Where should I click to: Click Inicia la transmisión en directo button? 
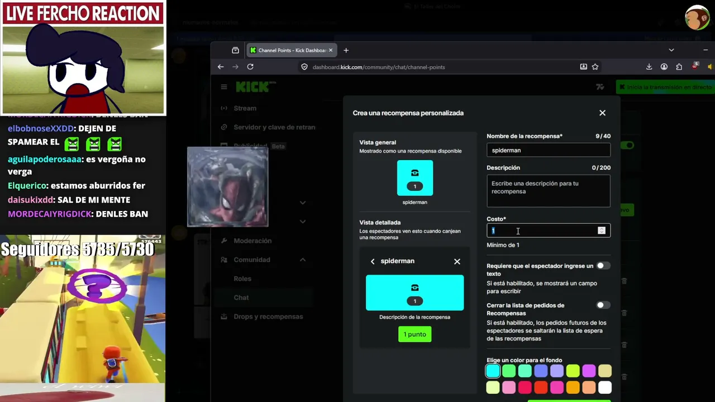pyautogui.click(x=665, y=87)
